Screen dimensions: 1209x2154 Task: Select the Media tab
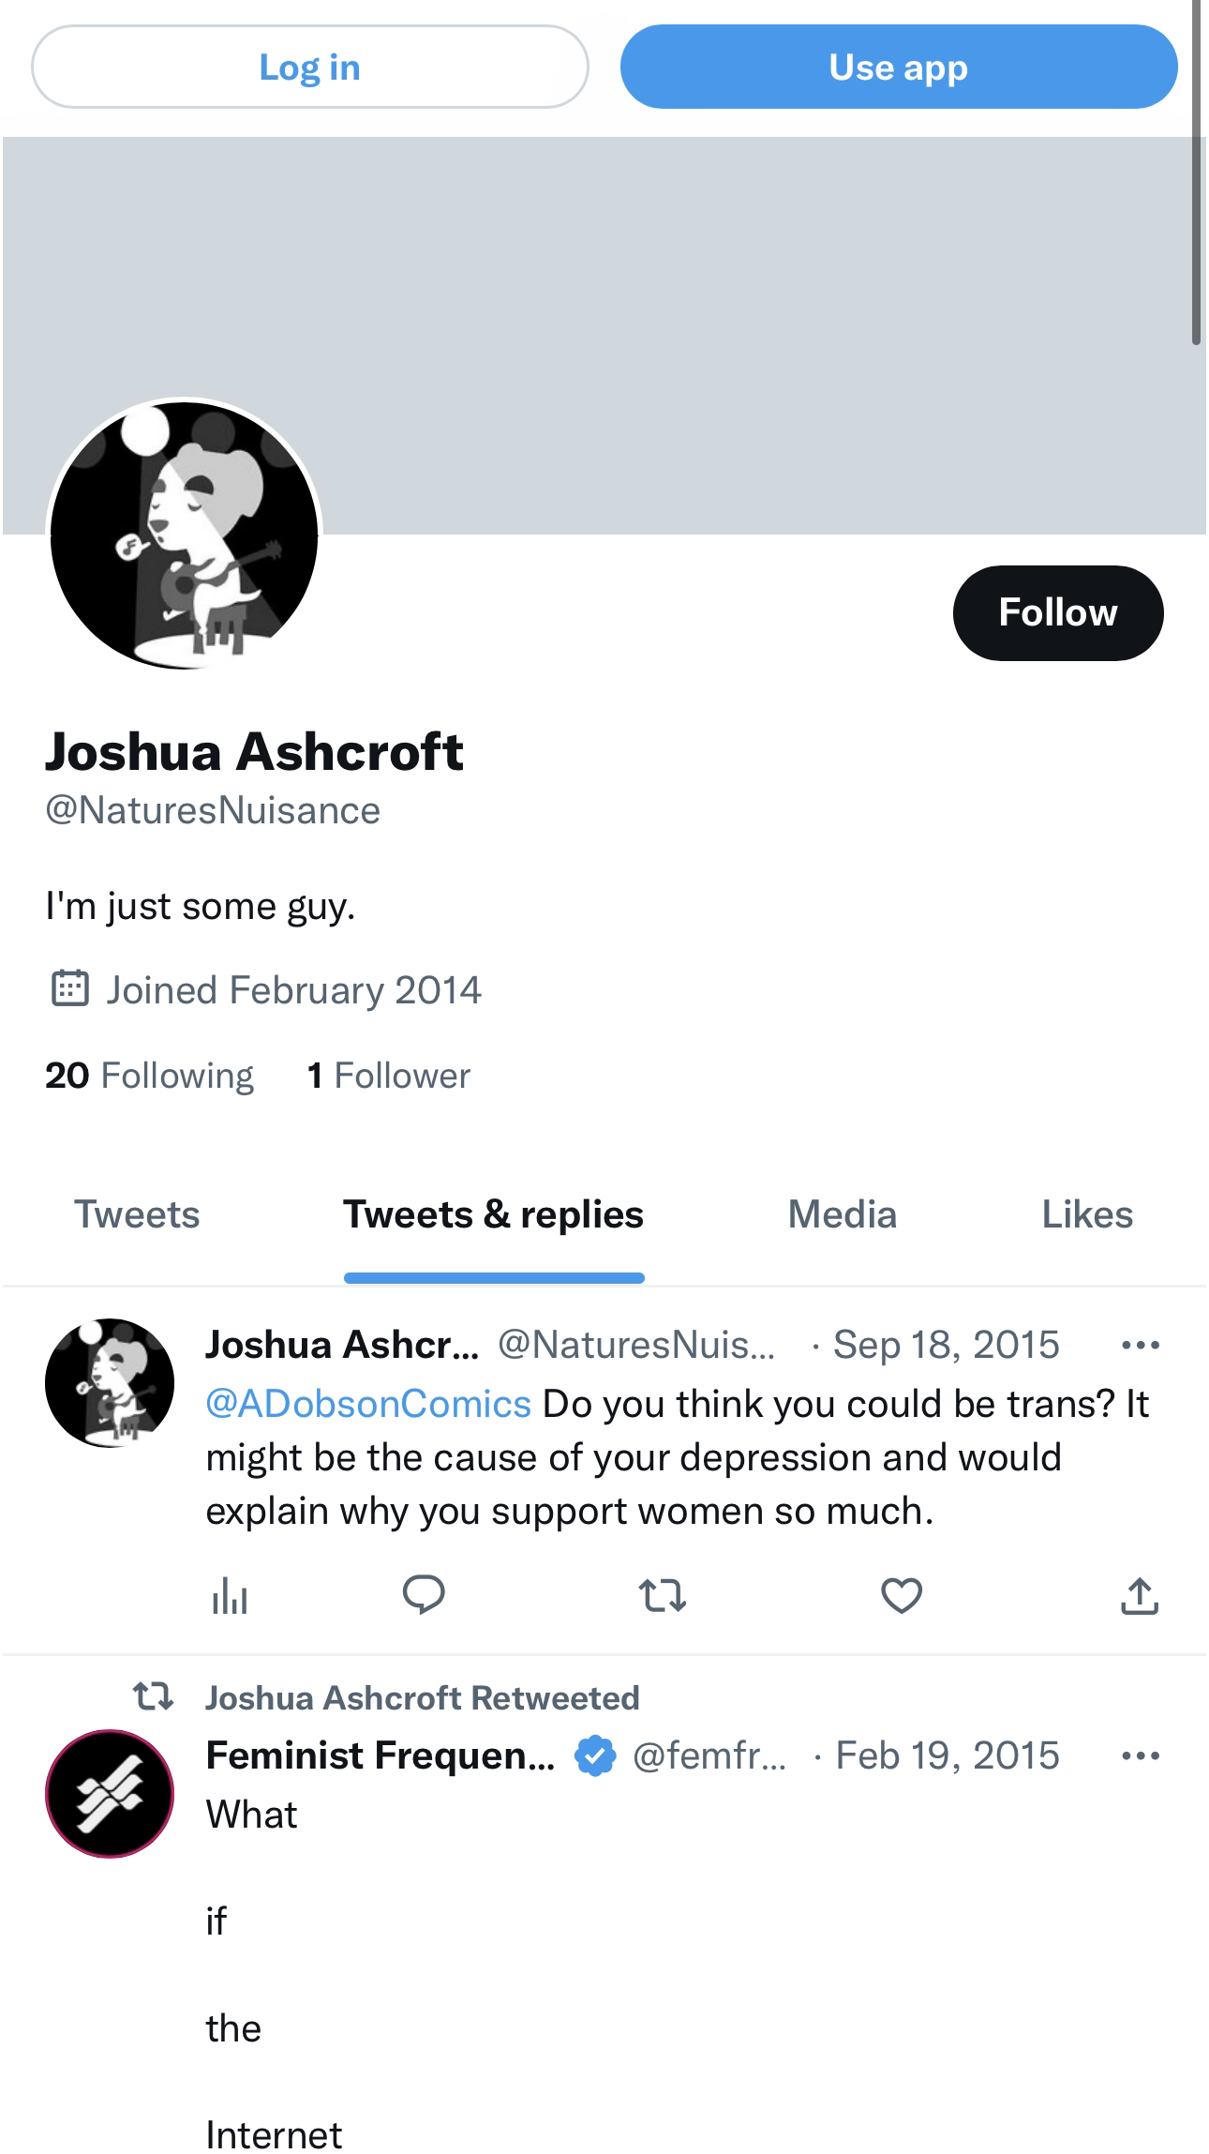pyautogui.click(x=843, y=1214)
